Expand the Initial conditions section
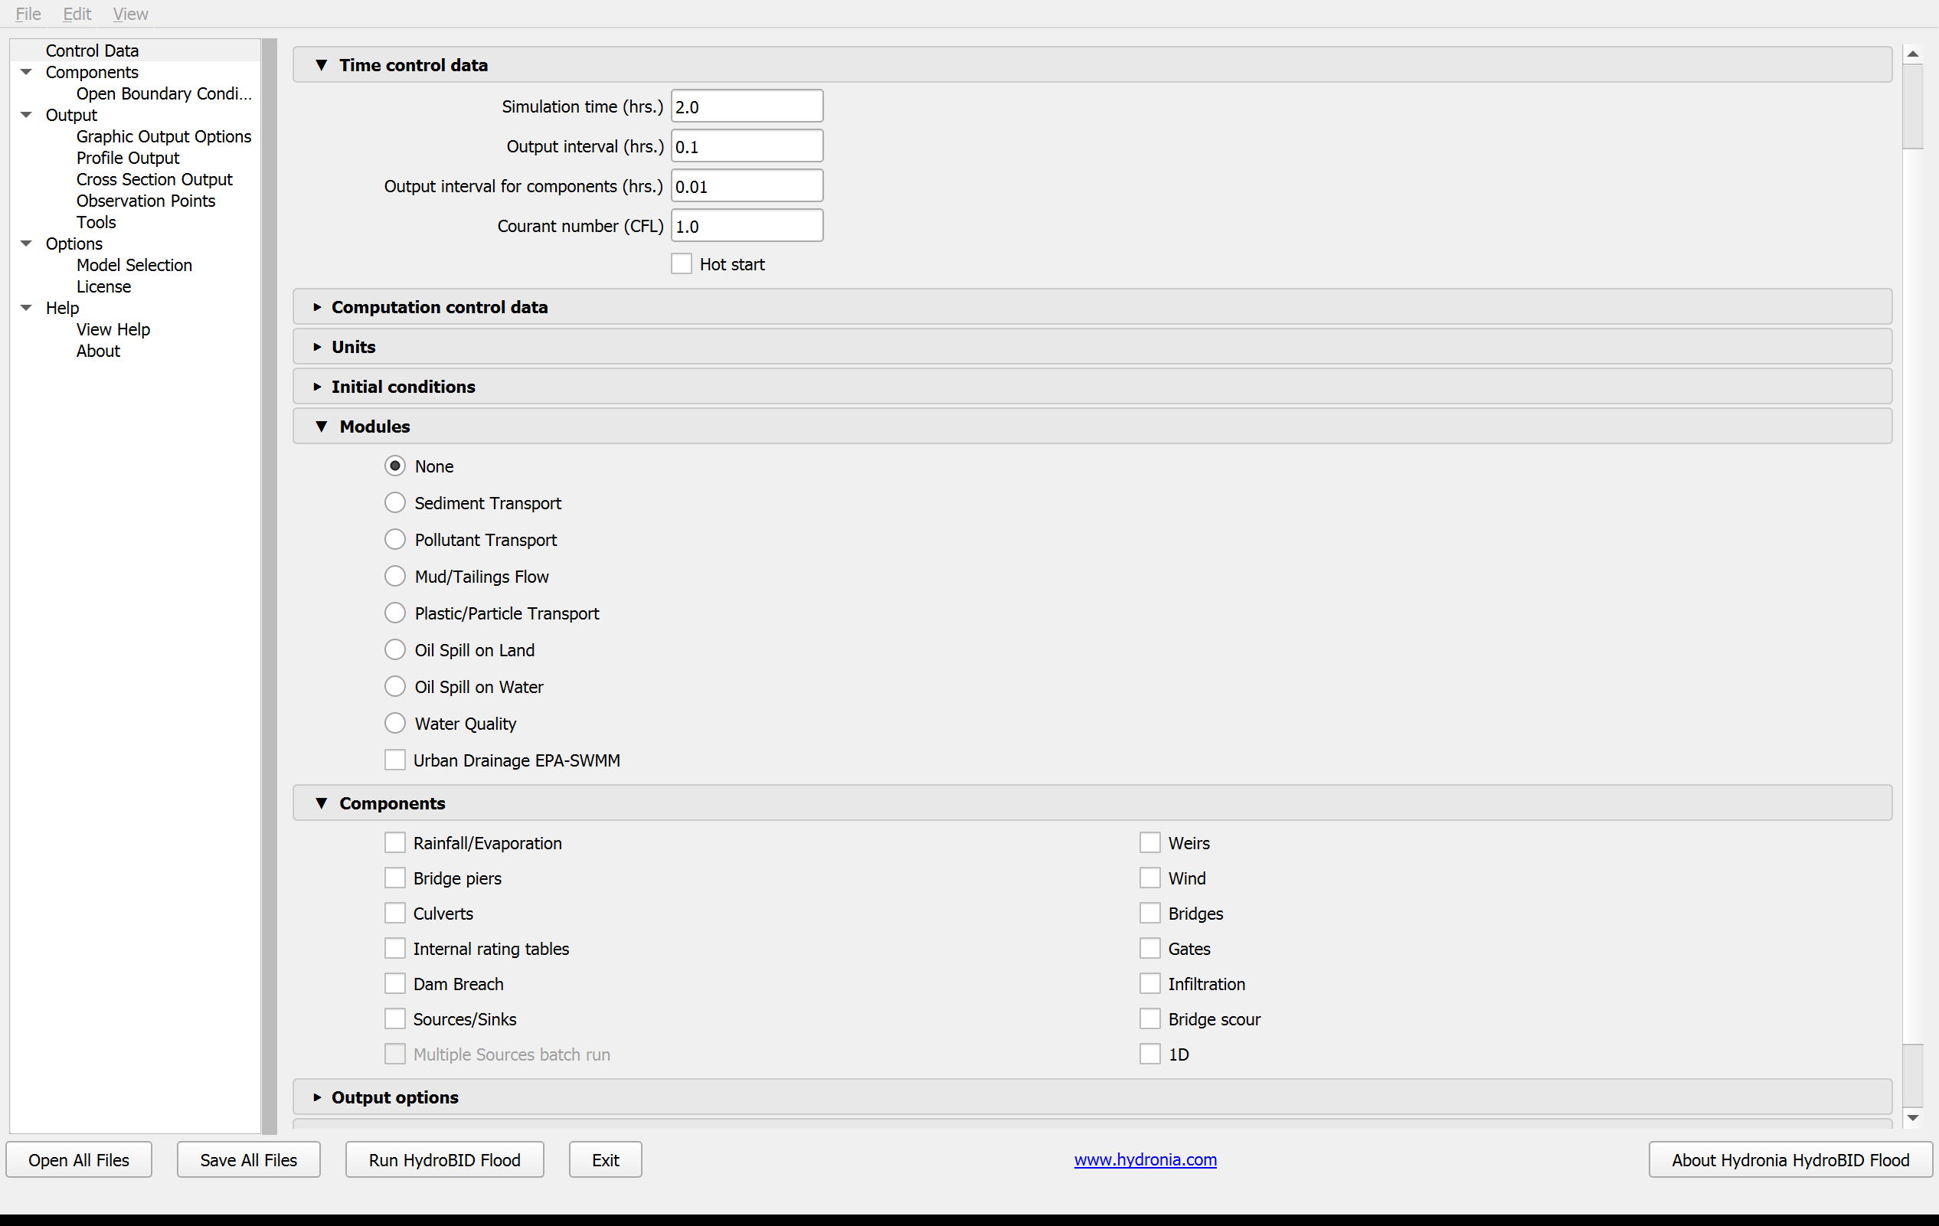Screen dimensions: 1939x1226 pyautogui.click(x=1092, y=387)
